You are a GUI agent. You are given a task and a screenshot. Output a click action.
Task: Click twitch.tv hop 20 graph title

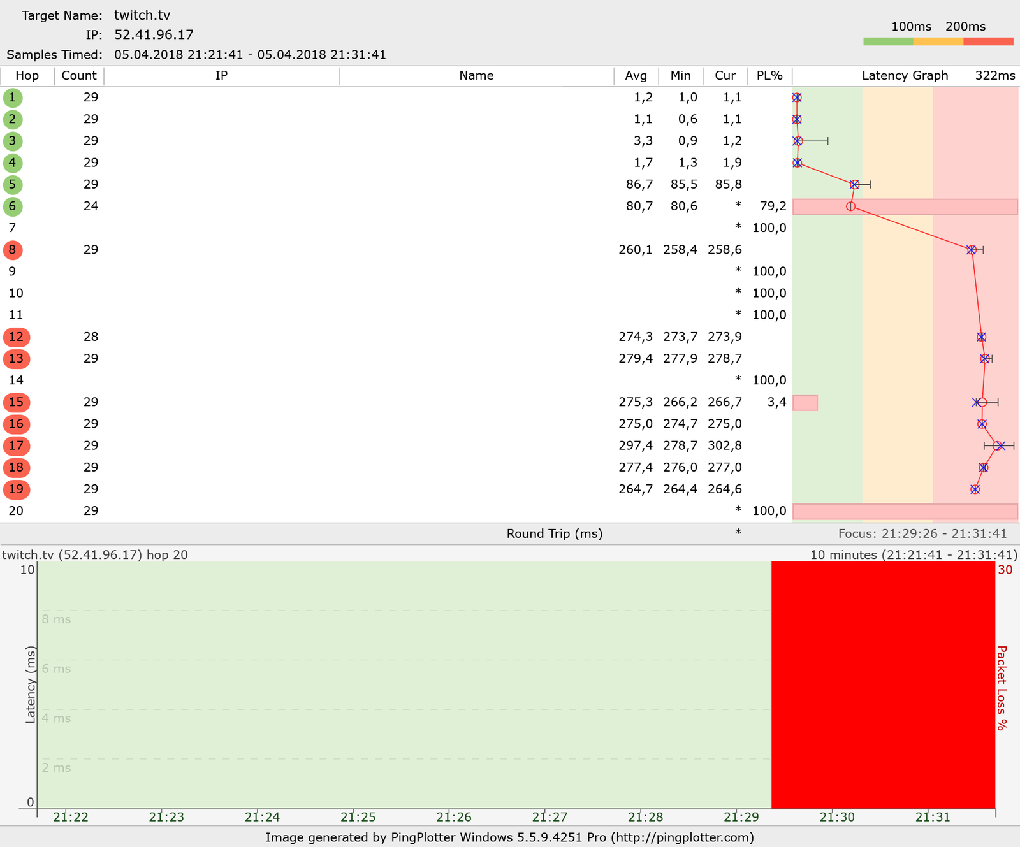[95, 554]
